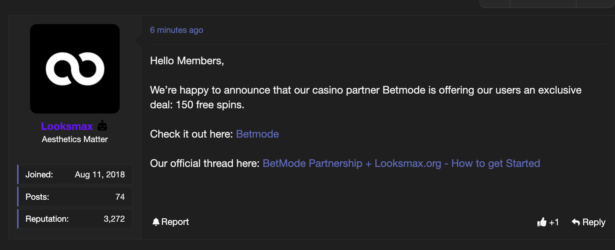615x250 pixels.
Task: Click the Reputation value 3,272
Action: [114, 219]
